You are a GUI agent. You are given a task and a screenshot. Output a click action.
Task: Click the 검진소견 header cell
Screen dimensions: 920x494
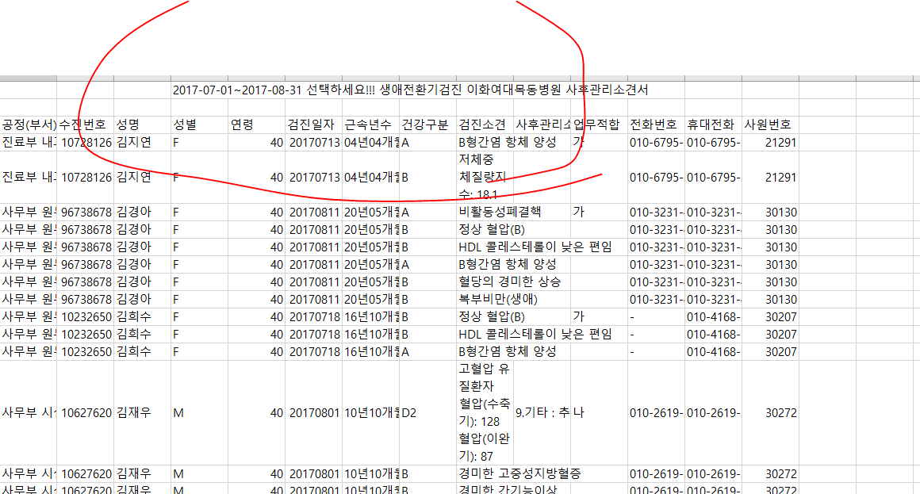485,124
